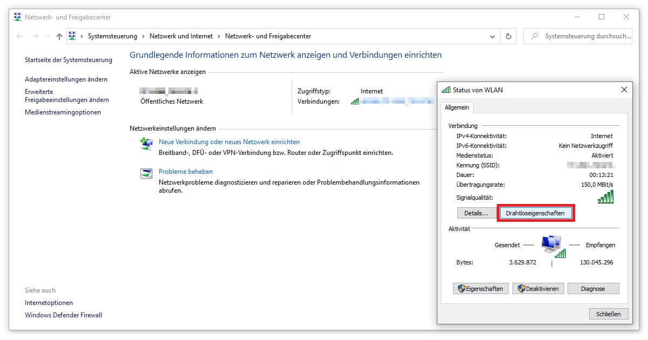Close the WLAN status dialog with Schließen

point(609,314)
